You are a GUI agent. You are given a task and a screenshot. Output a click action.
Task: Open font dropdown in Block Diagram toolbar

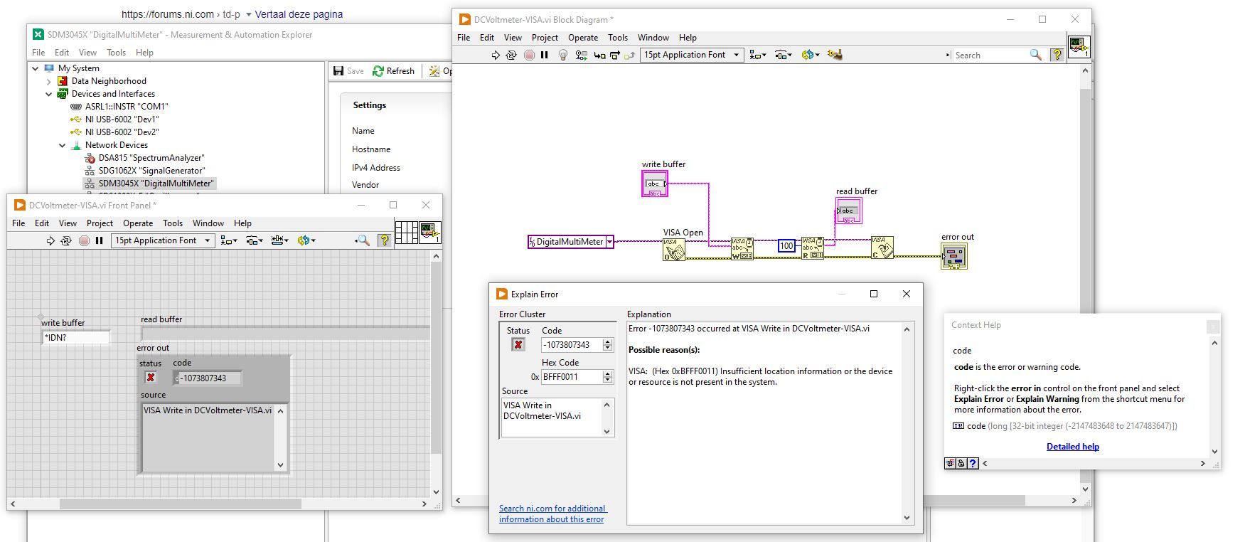click(x=692, y=55)
